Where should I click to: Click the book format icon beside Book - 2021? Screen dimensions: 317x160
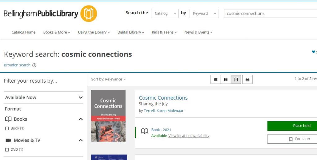[145, 131]
